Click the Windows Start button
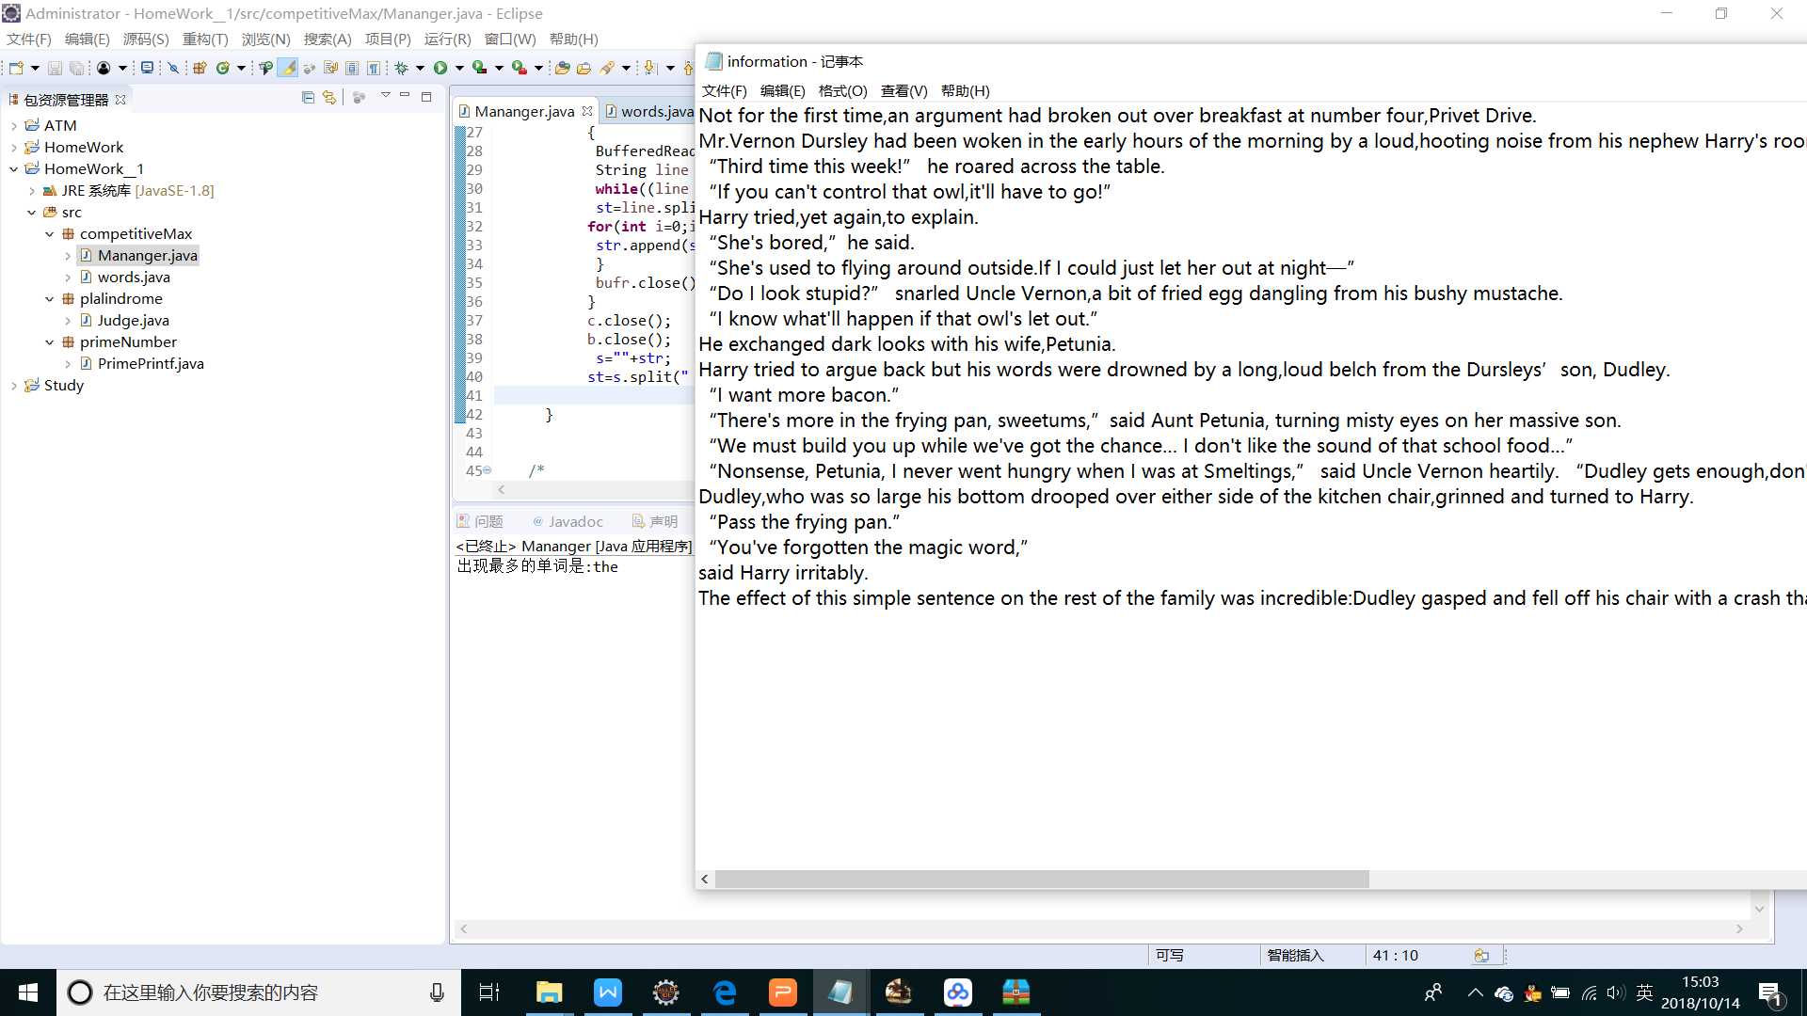 (28, 992)
